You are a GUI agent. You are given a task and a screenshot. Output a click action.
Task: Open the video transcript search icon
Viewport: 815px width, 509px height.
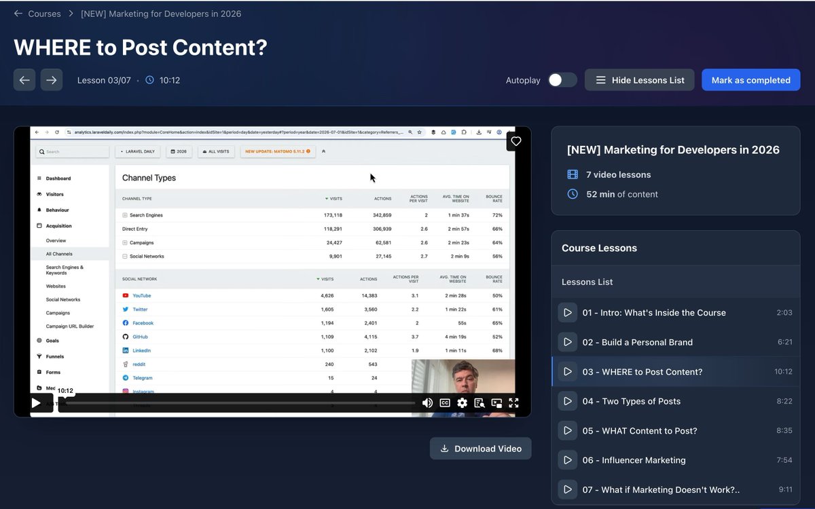[479, 402]
